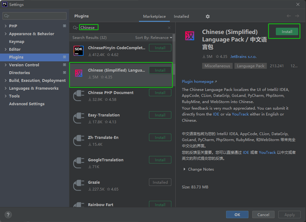
Task: Expand Languages & Frameworks node
Action: point(6,88)
